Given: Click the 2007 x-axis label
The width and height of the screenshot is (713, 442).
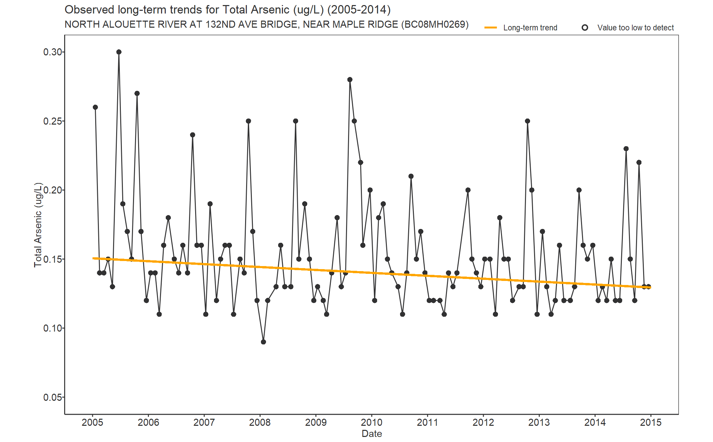Looking at the screenshot, I should (x=204, y=422).
